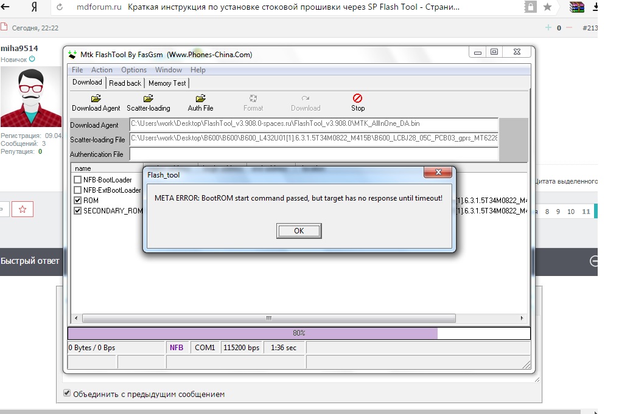Click the Format toolbar icon
The image size is (619, 414).
[x=253, y=98]
